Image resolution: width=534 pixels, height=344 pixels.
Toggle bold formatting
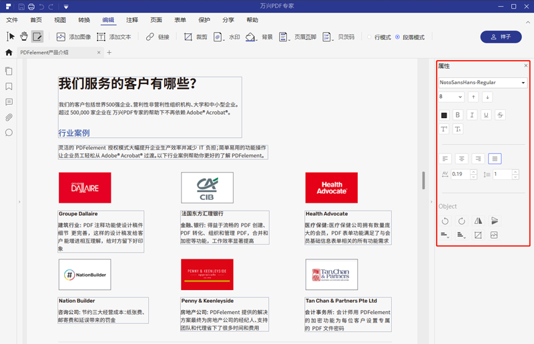click(458, 115)
